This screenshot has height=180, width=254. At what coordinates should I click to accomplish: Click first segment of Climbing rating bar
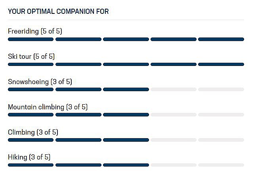pyautogui.click(x=31, y=140)
